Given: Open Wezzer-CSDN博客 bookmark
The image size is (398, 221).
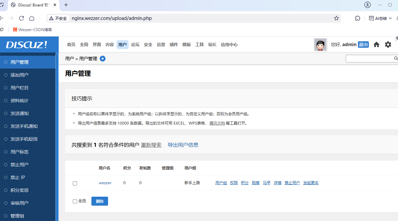Looking at the screenshot, I should (x=32, y=29).
